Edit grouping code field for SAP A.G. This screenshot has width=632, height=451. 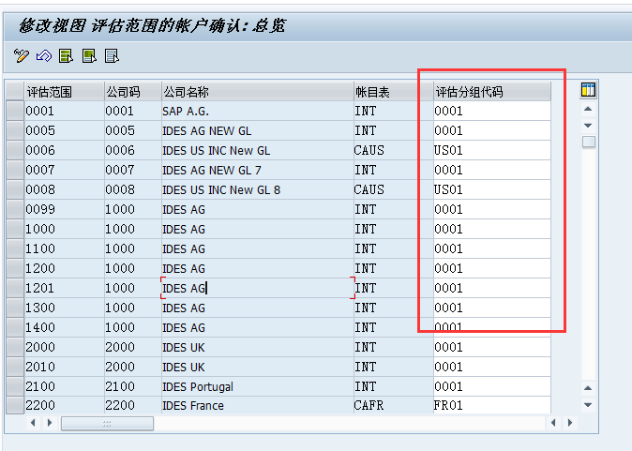491,111
